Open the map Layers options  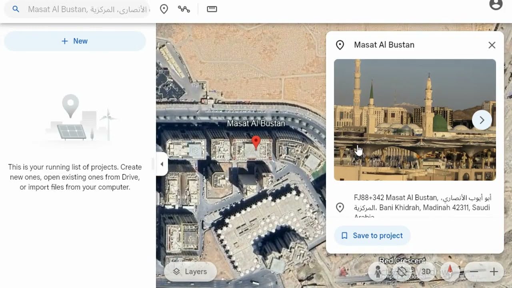190,272
